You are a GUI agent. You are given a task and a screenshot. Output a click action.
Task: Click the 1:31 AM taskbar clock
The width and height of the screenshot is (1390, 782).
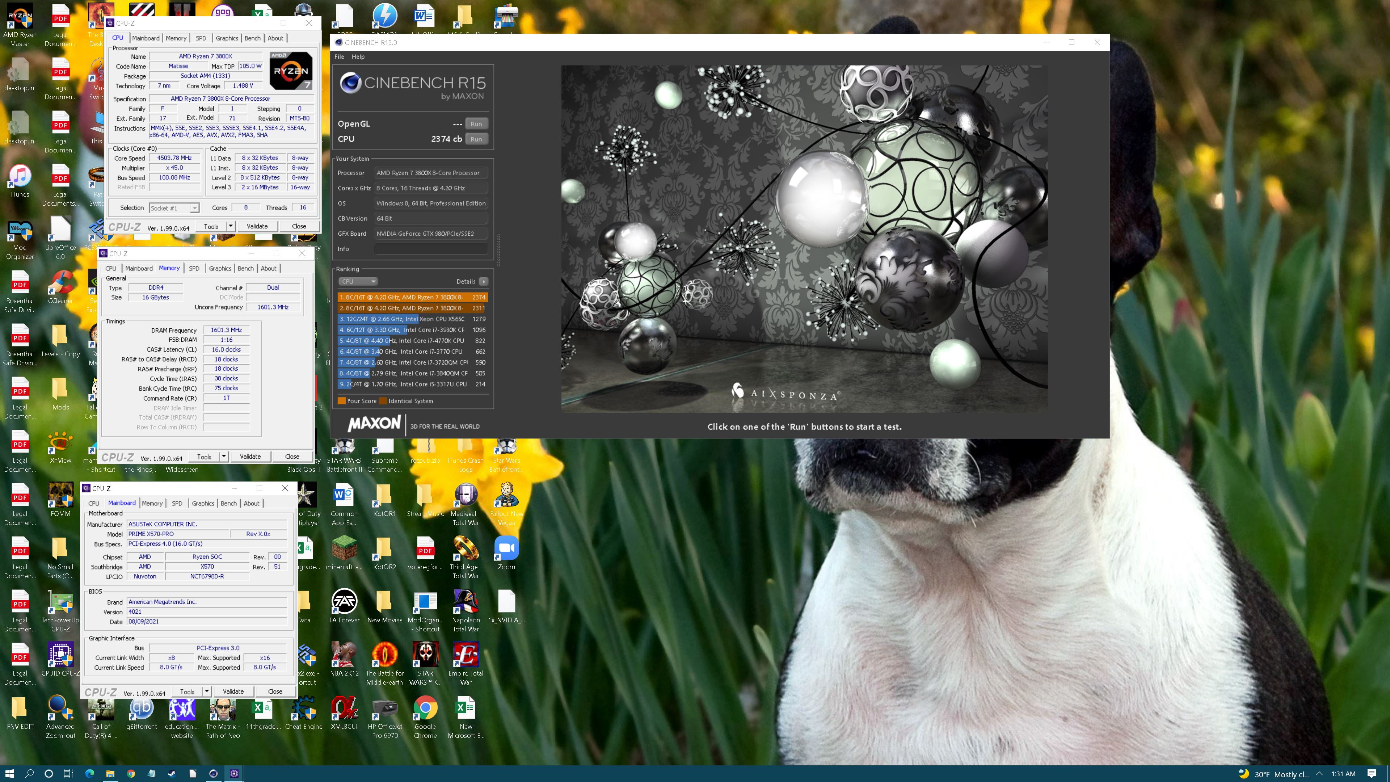pos(1343,774)
